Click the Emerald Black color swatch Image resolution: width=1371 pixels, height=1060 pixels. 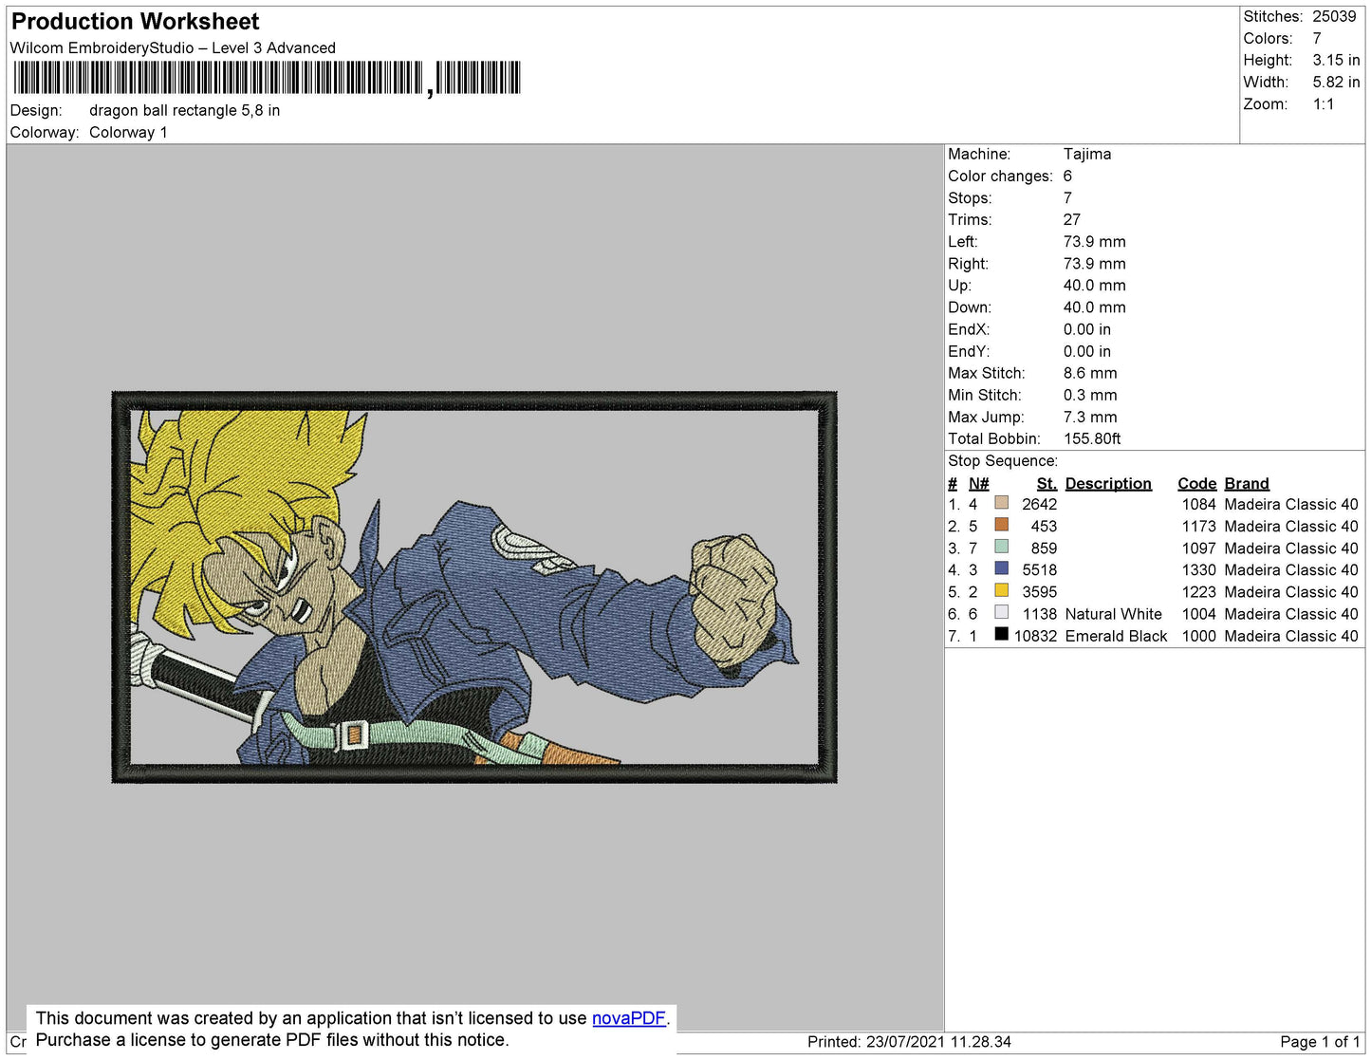pyautogui.click(x=1001, y=634)
